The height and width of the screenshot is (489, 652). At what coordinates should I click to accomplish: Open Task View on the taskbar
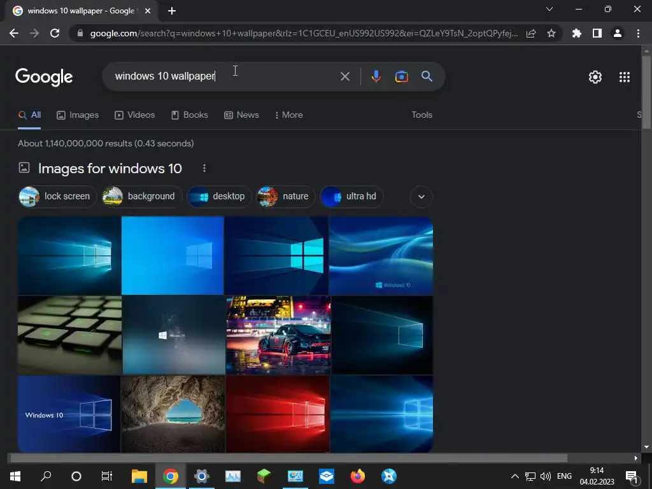pos(107,476)
